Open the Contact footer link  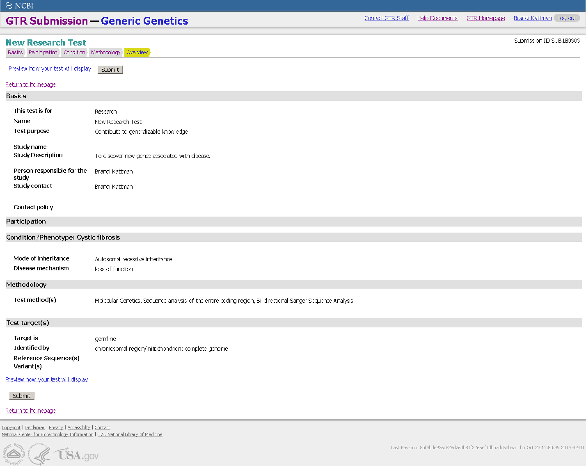point(102,427)
